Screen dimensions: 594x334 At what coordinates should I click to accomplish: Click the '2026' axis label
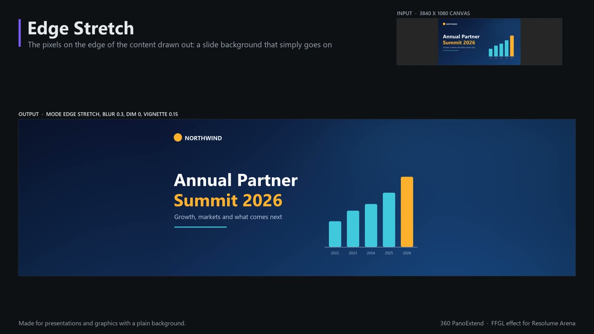pos(407,253)
